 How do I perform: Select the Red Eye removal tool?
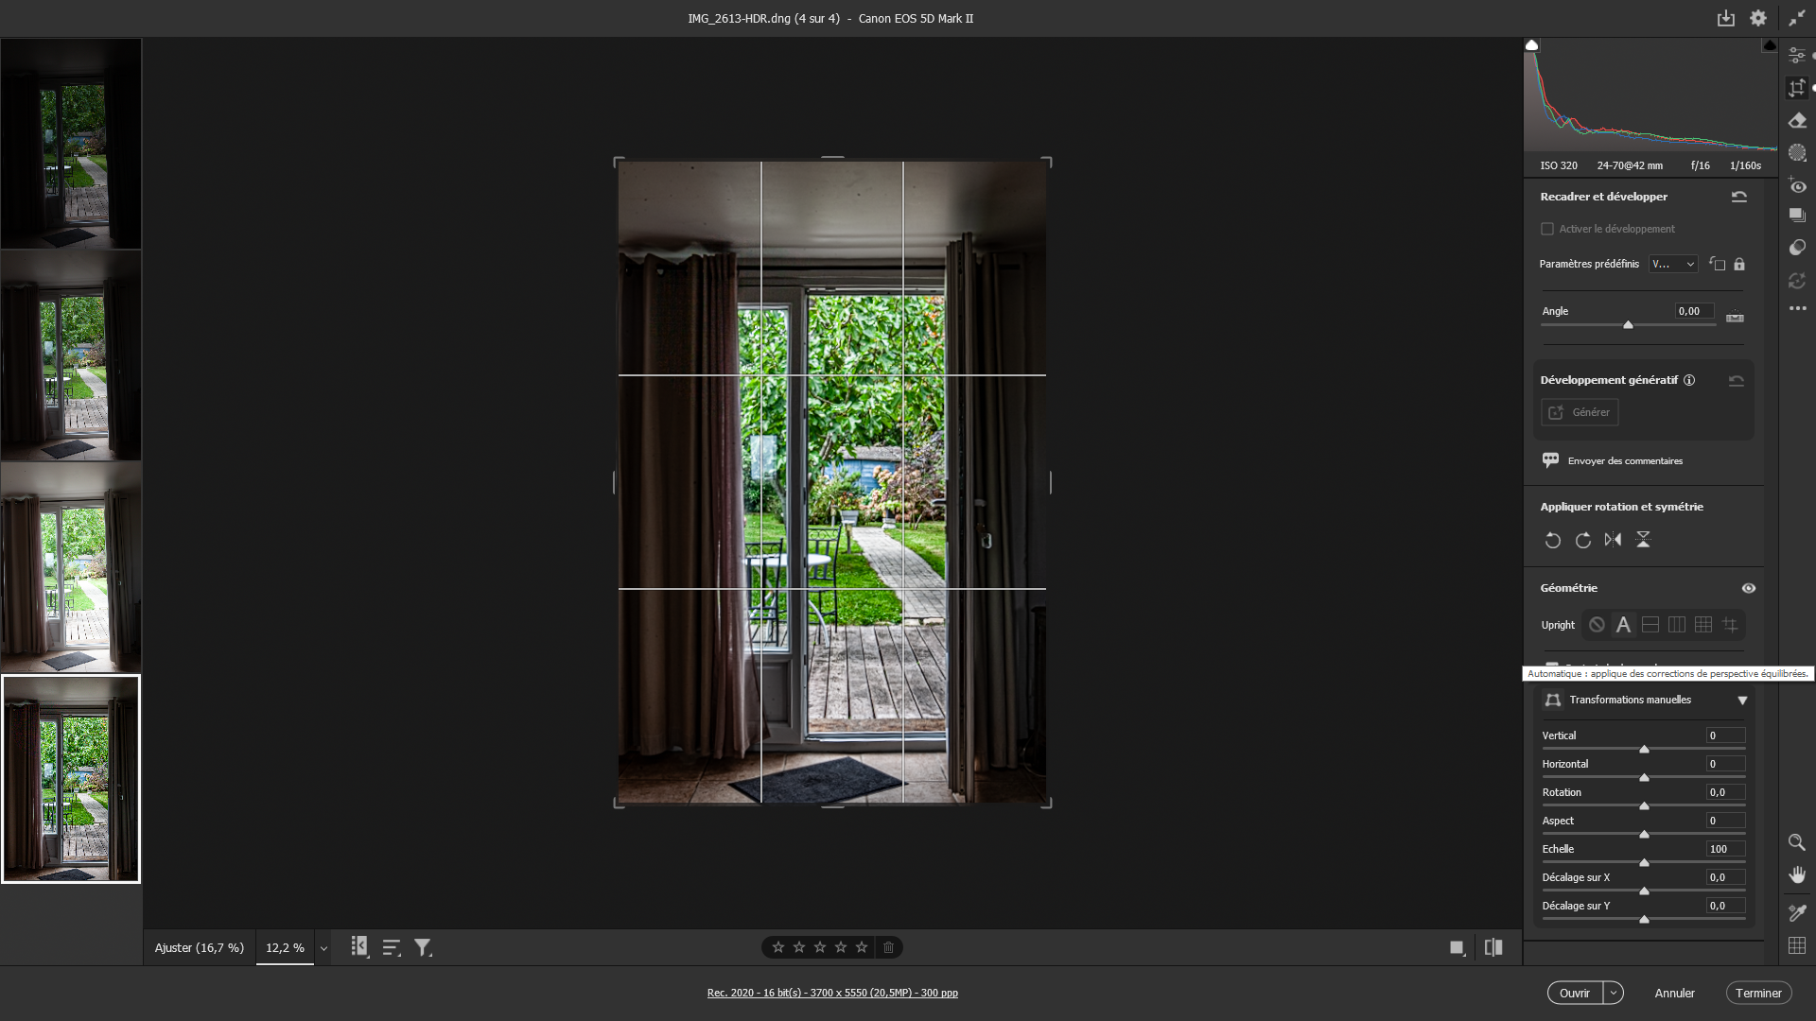tap(1797, 184)
